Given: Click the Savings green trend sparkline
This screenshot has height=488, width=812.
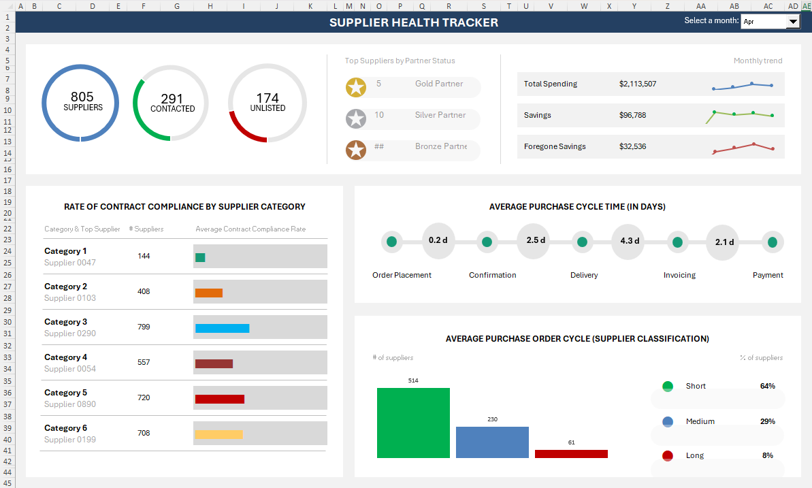Looking at the screenshot, I should (x=739, y=116).
